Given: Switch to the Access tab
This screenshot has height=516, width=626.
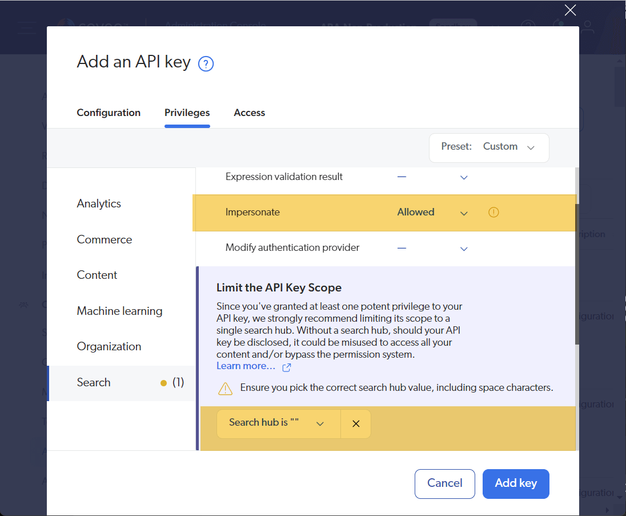Looking at the screenshot, I should click(x=250, y=113).
